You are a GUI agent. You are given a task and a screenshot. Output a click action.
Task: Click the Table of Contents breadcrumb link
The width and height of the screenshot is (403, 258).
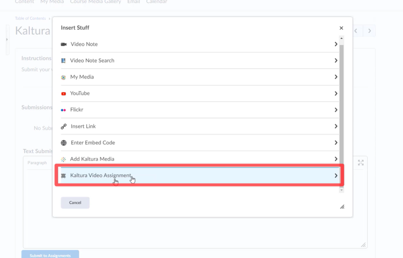point(30,18)
